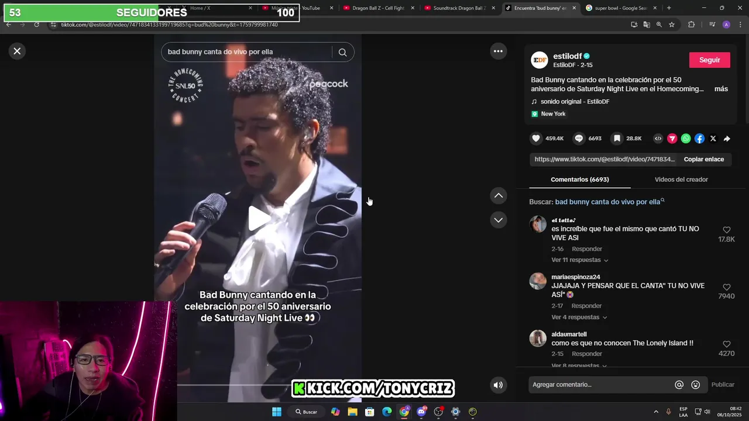The width and height of the screenshot is (749, 421).
Task: Reply to aldaumartell's comment via Responder
Action: pyautogui.click(x=587, y=354)
